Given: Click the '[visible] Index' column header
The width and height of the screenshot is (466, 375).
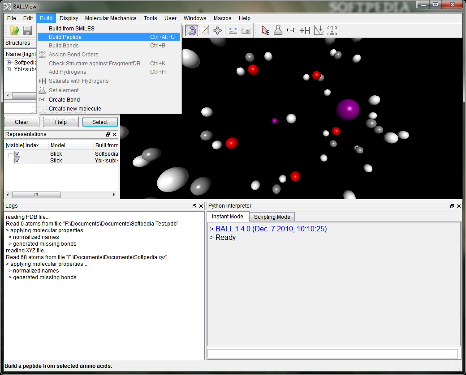Looking at the screenshot, I should tap(26, 145).
